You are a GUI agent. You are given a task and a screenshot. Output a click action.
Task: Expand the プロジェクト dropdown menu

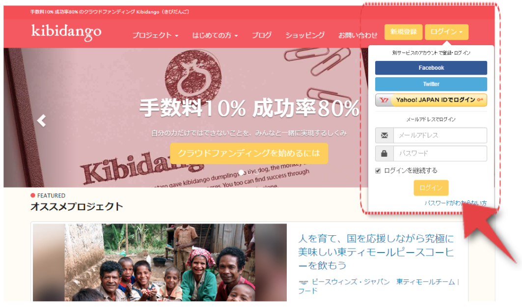tap(155, 35)
